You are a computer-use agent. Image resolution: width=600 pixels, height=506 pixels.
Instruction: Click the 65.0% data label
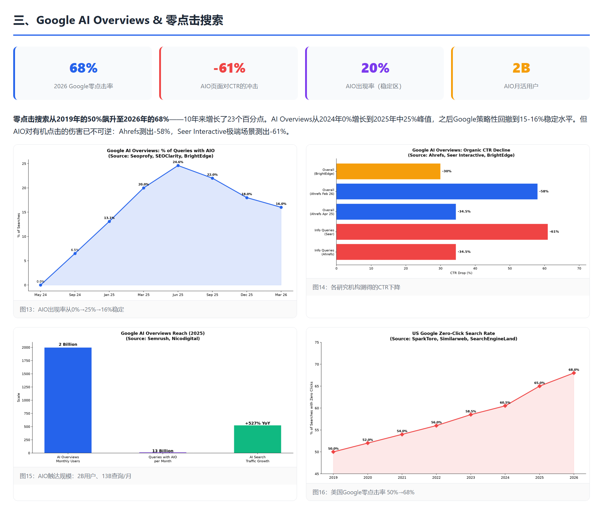[539, 383]
